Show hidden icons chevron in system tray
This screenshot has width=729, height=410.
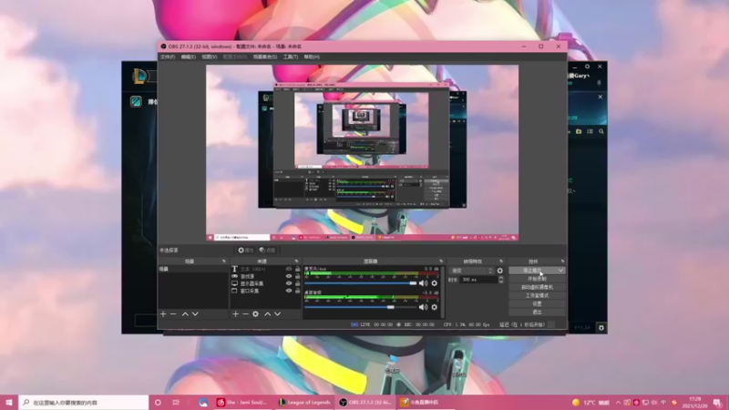pos(618,403)
